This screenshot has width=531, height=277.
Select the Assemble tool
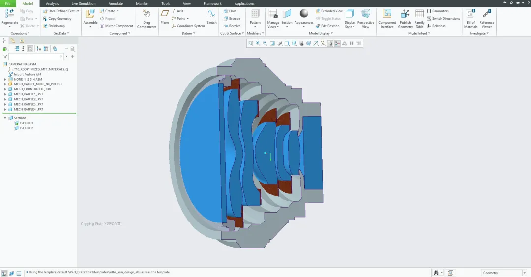tap(90, 14)
